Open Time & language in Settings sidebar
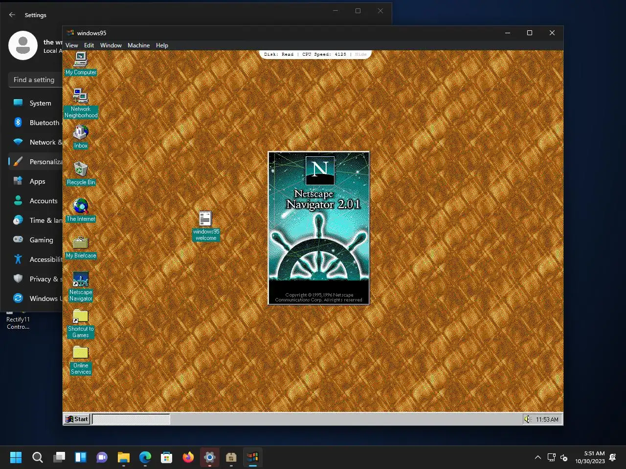The image size is (626, 469). [x=35, y=220]
